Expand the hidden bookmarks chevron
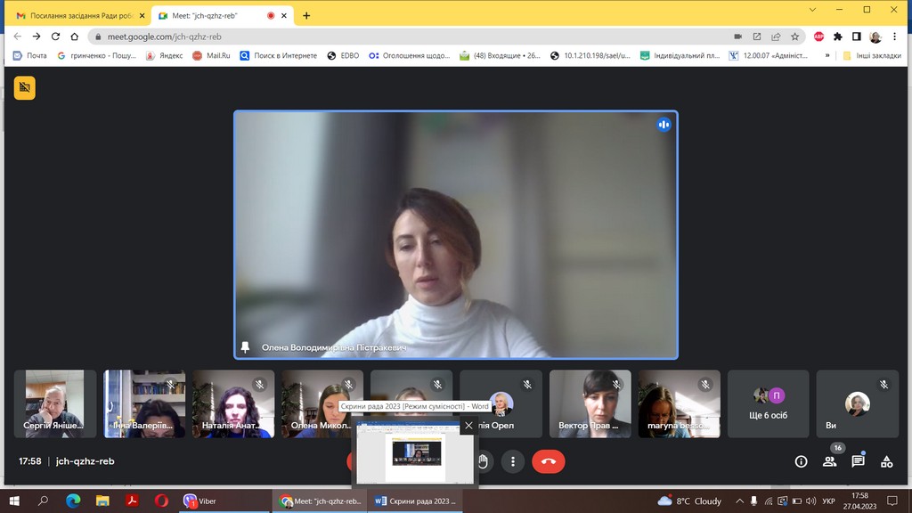The image size is (912, 513). pos(826,55)
